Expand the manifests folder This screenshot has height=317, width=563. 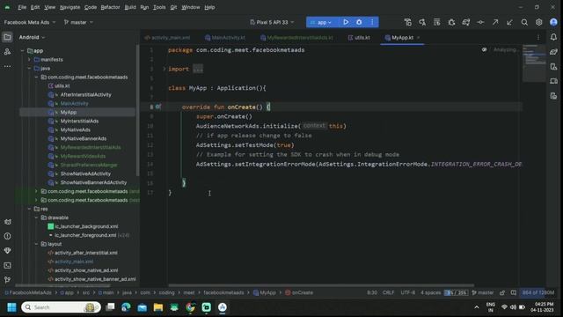click(x=29, y=59)
